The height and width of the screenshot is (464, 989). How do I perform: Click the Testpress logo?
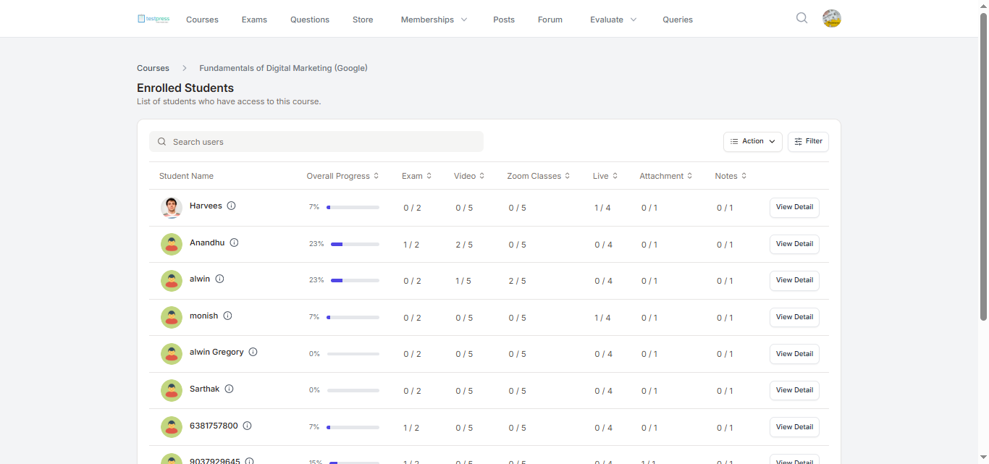coord(153,19)
